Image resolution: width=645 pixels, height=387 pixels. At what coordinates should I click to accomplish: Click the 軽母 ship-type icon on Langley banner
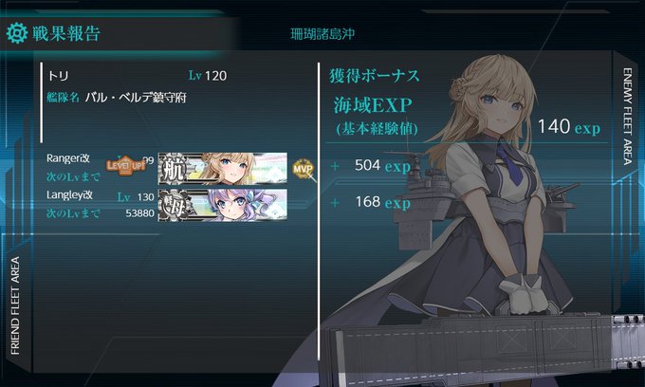click(174, 205)
